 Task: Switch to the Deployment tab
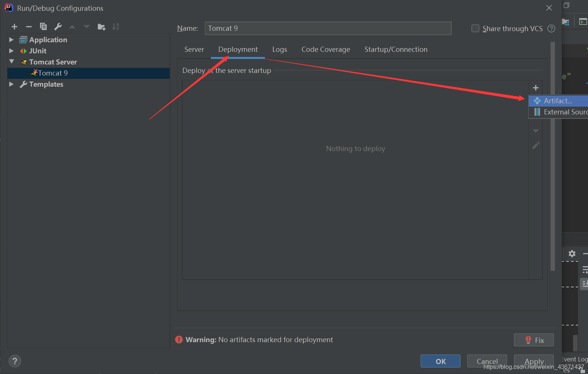[x=238, y=49]
